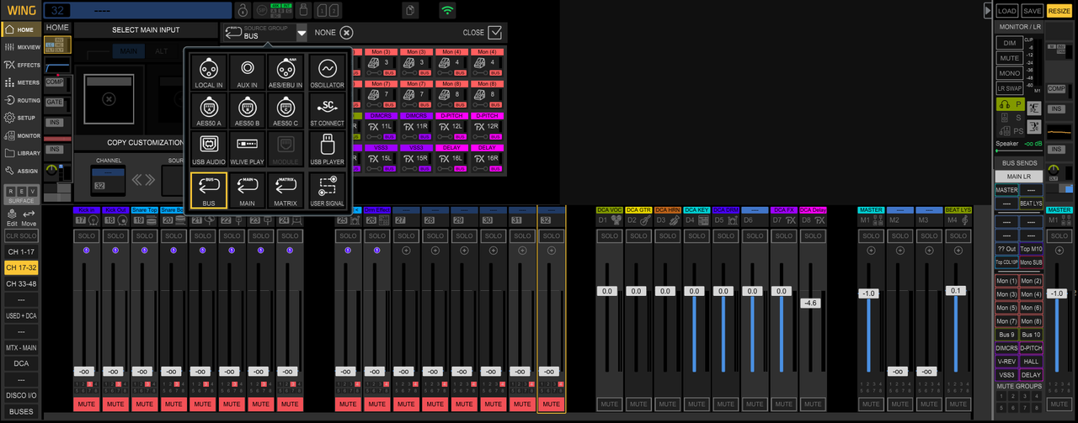Viewport: 1078px width, 423px height.
Task: Toggle monitor MONO button
Action: (1009, 73)
